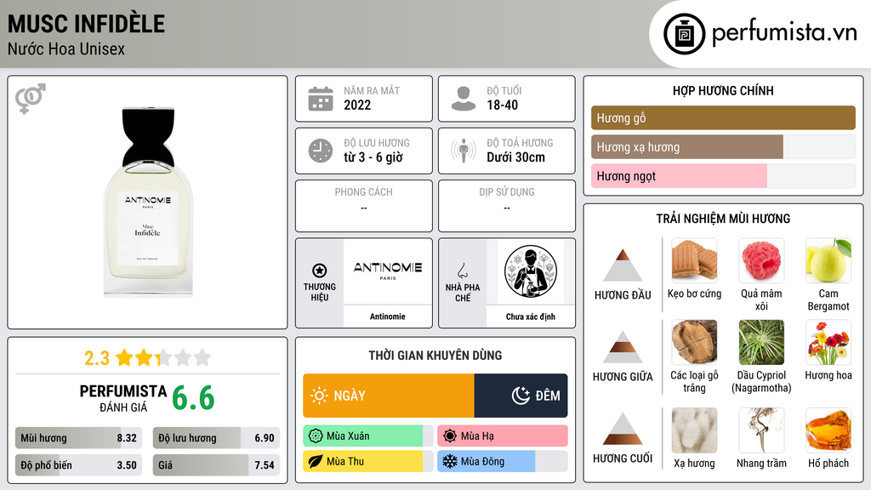
Task: Click the clock icon for longevity
Action: [x=321, y=151]
